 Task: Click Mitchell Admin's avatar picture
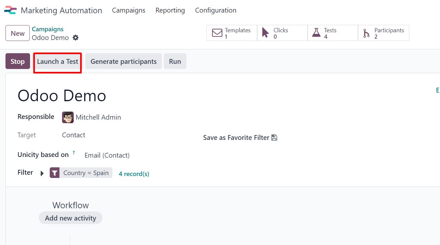coord(68,117)
